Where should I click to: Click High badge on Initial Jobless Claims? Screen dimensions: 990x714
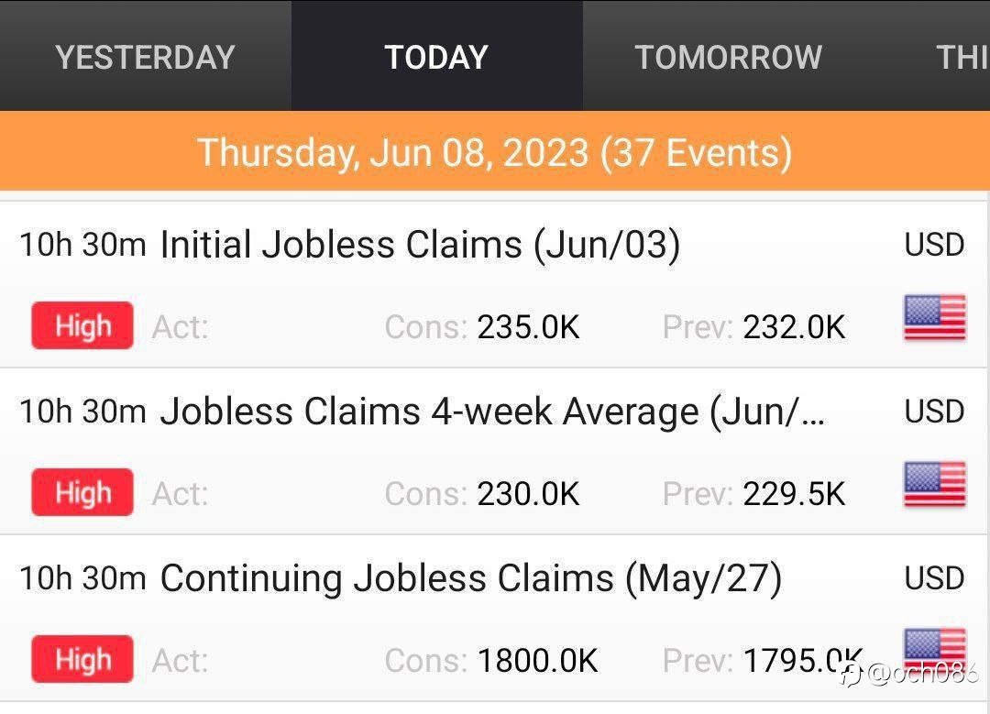(x=82, y=325)
